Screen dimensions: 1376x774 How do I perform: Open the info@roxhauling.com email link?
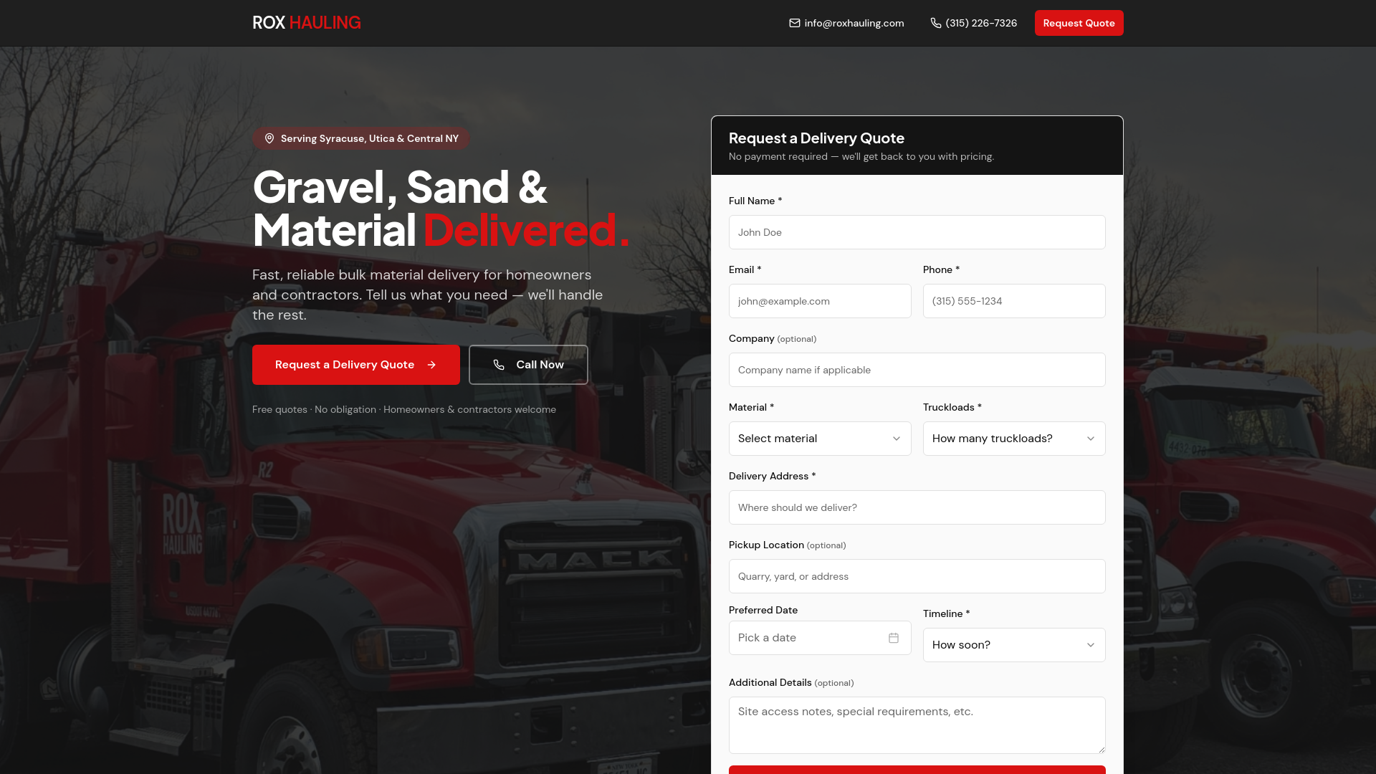(846, 23)
